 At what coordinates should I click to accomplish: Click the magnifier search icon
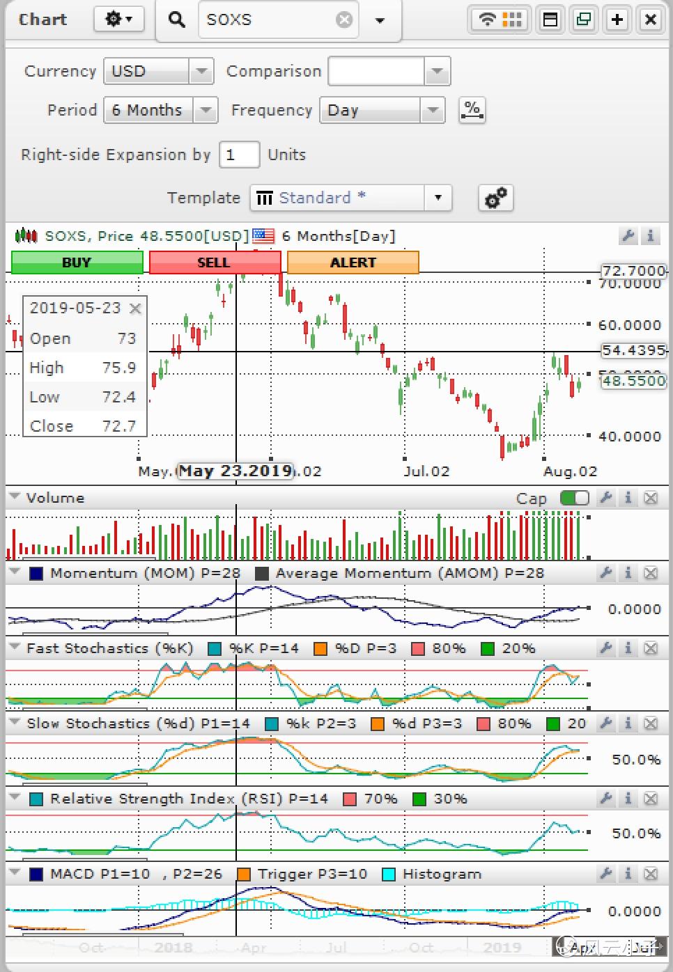(177, 19)
